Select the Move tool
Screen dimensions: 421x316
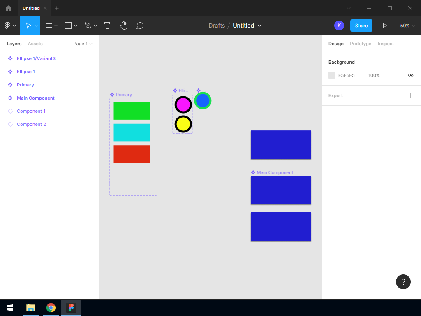point(28,26)
